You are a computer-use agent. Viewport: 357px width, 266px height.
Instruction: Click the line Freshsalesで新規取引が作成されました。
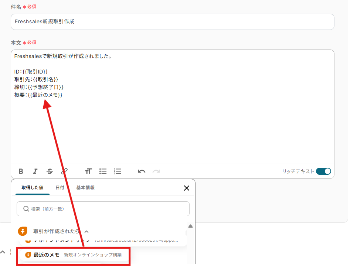pyautogui.click(x=63, y=56)
